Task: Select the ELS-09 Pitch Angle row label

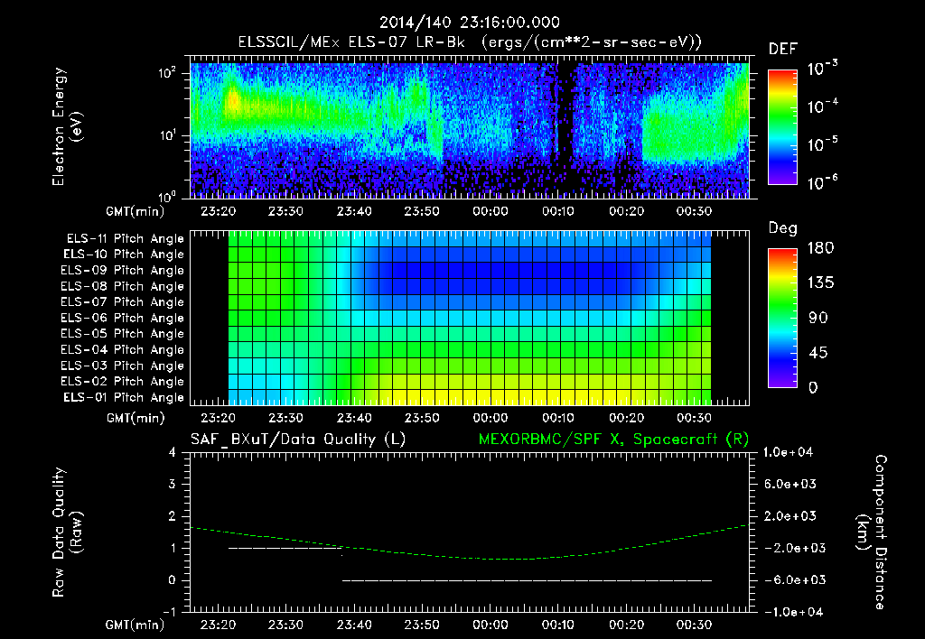Action: [x=123, y=271]
